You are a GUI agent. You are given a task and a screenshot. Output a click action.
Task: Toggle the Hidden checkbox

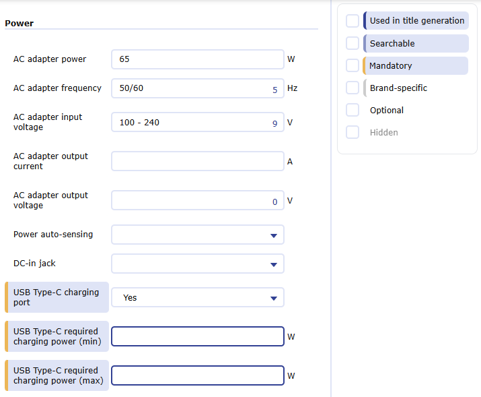coord(353,132)
